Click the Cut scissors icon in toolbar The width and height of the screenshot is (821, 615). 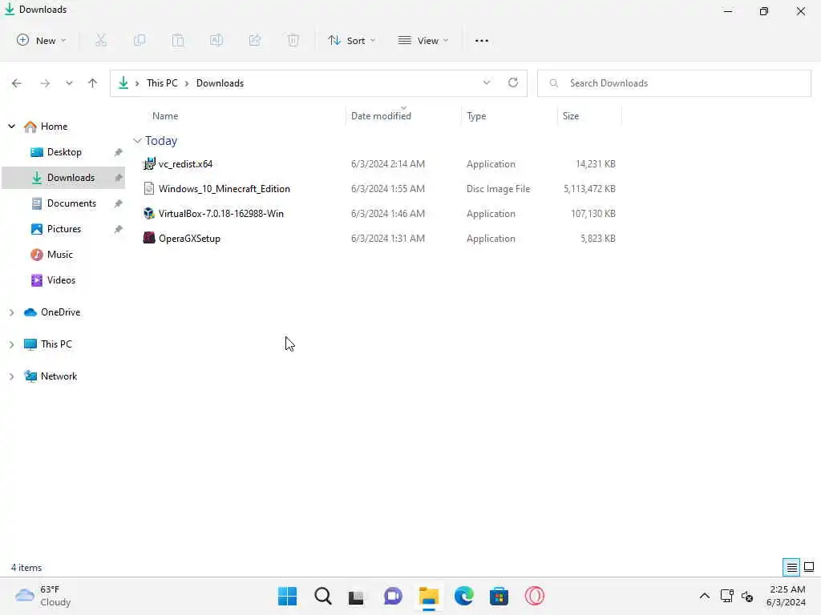(100, 40)
